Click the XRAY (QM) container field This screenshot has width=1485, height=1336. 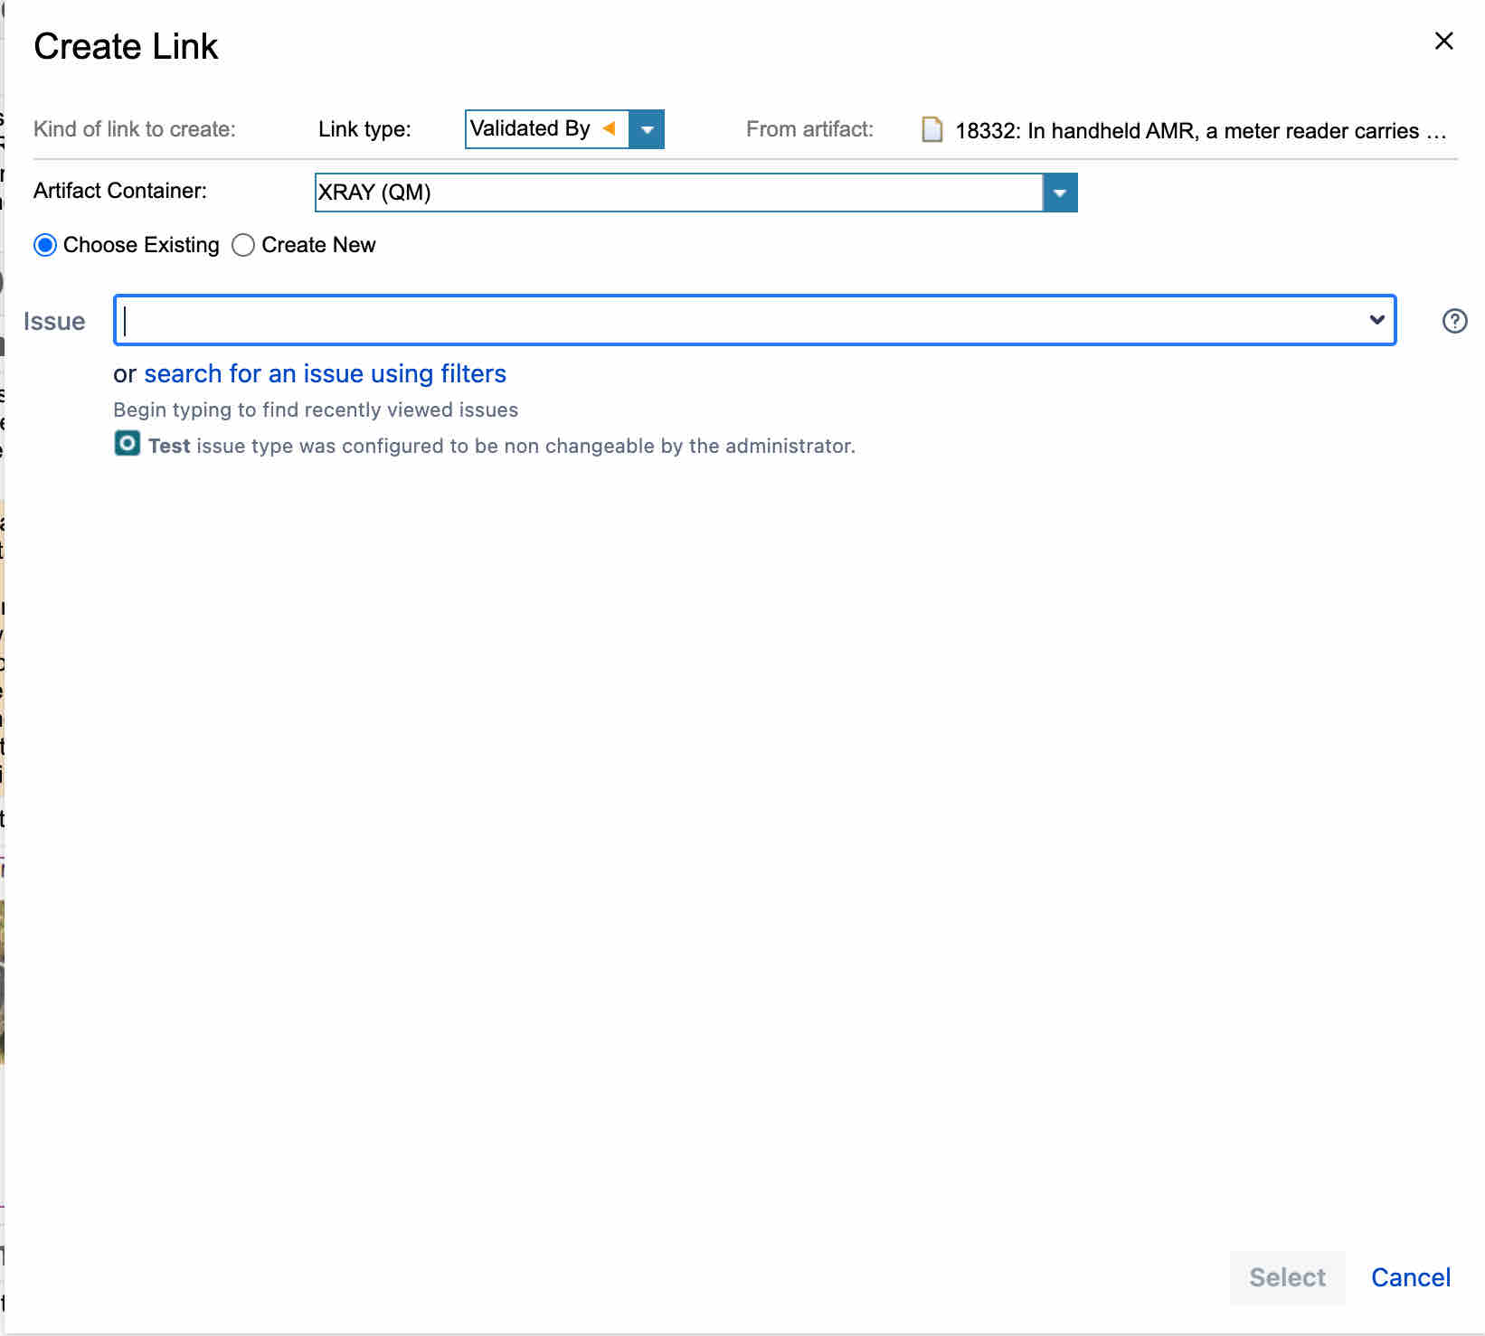tap(678, 193)
